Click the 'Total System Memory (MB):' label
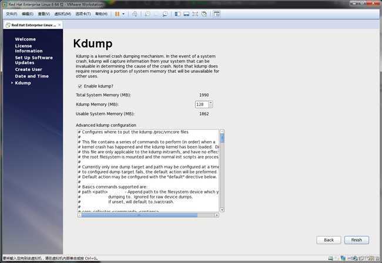Screen dimensions: 382x263 [x=103, y=95]
